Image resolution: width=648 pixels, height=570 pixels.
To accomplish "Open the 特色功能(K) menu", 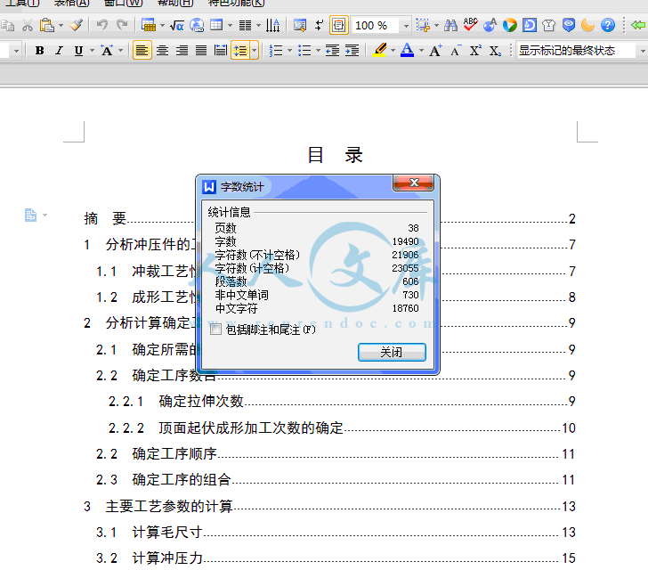I will 237,4.
